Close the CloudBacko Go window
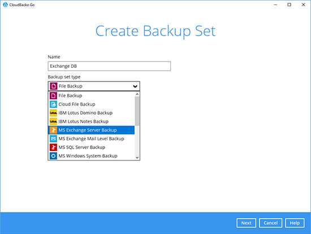 pos(303,5)
